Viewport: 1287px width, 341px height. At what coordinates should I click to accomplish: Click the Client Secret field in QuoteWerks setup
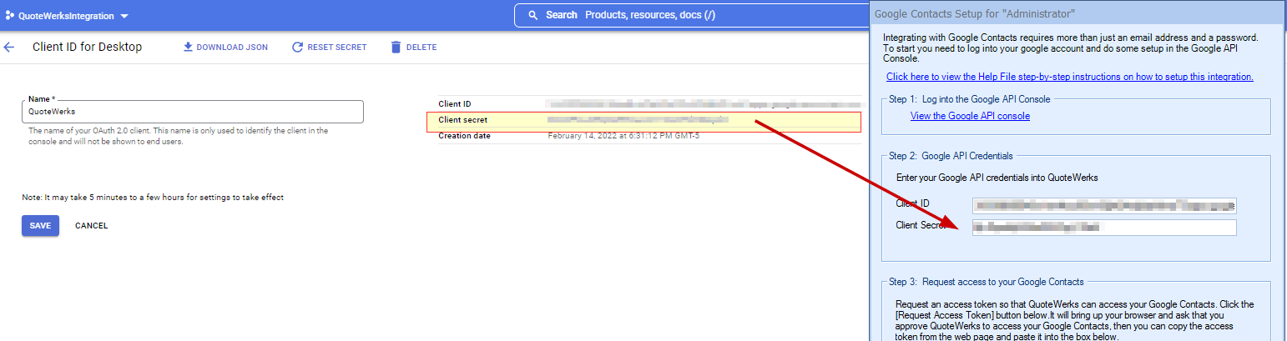1103,228
